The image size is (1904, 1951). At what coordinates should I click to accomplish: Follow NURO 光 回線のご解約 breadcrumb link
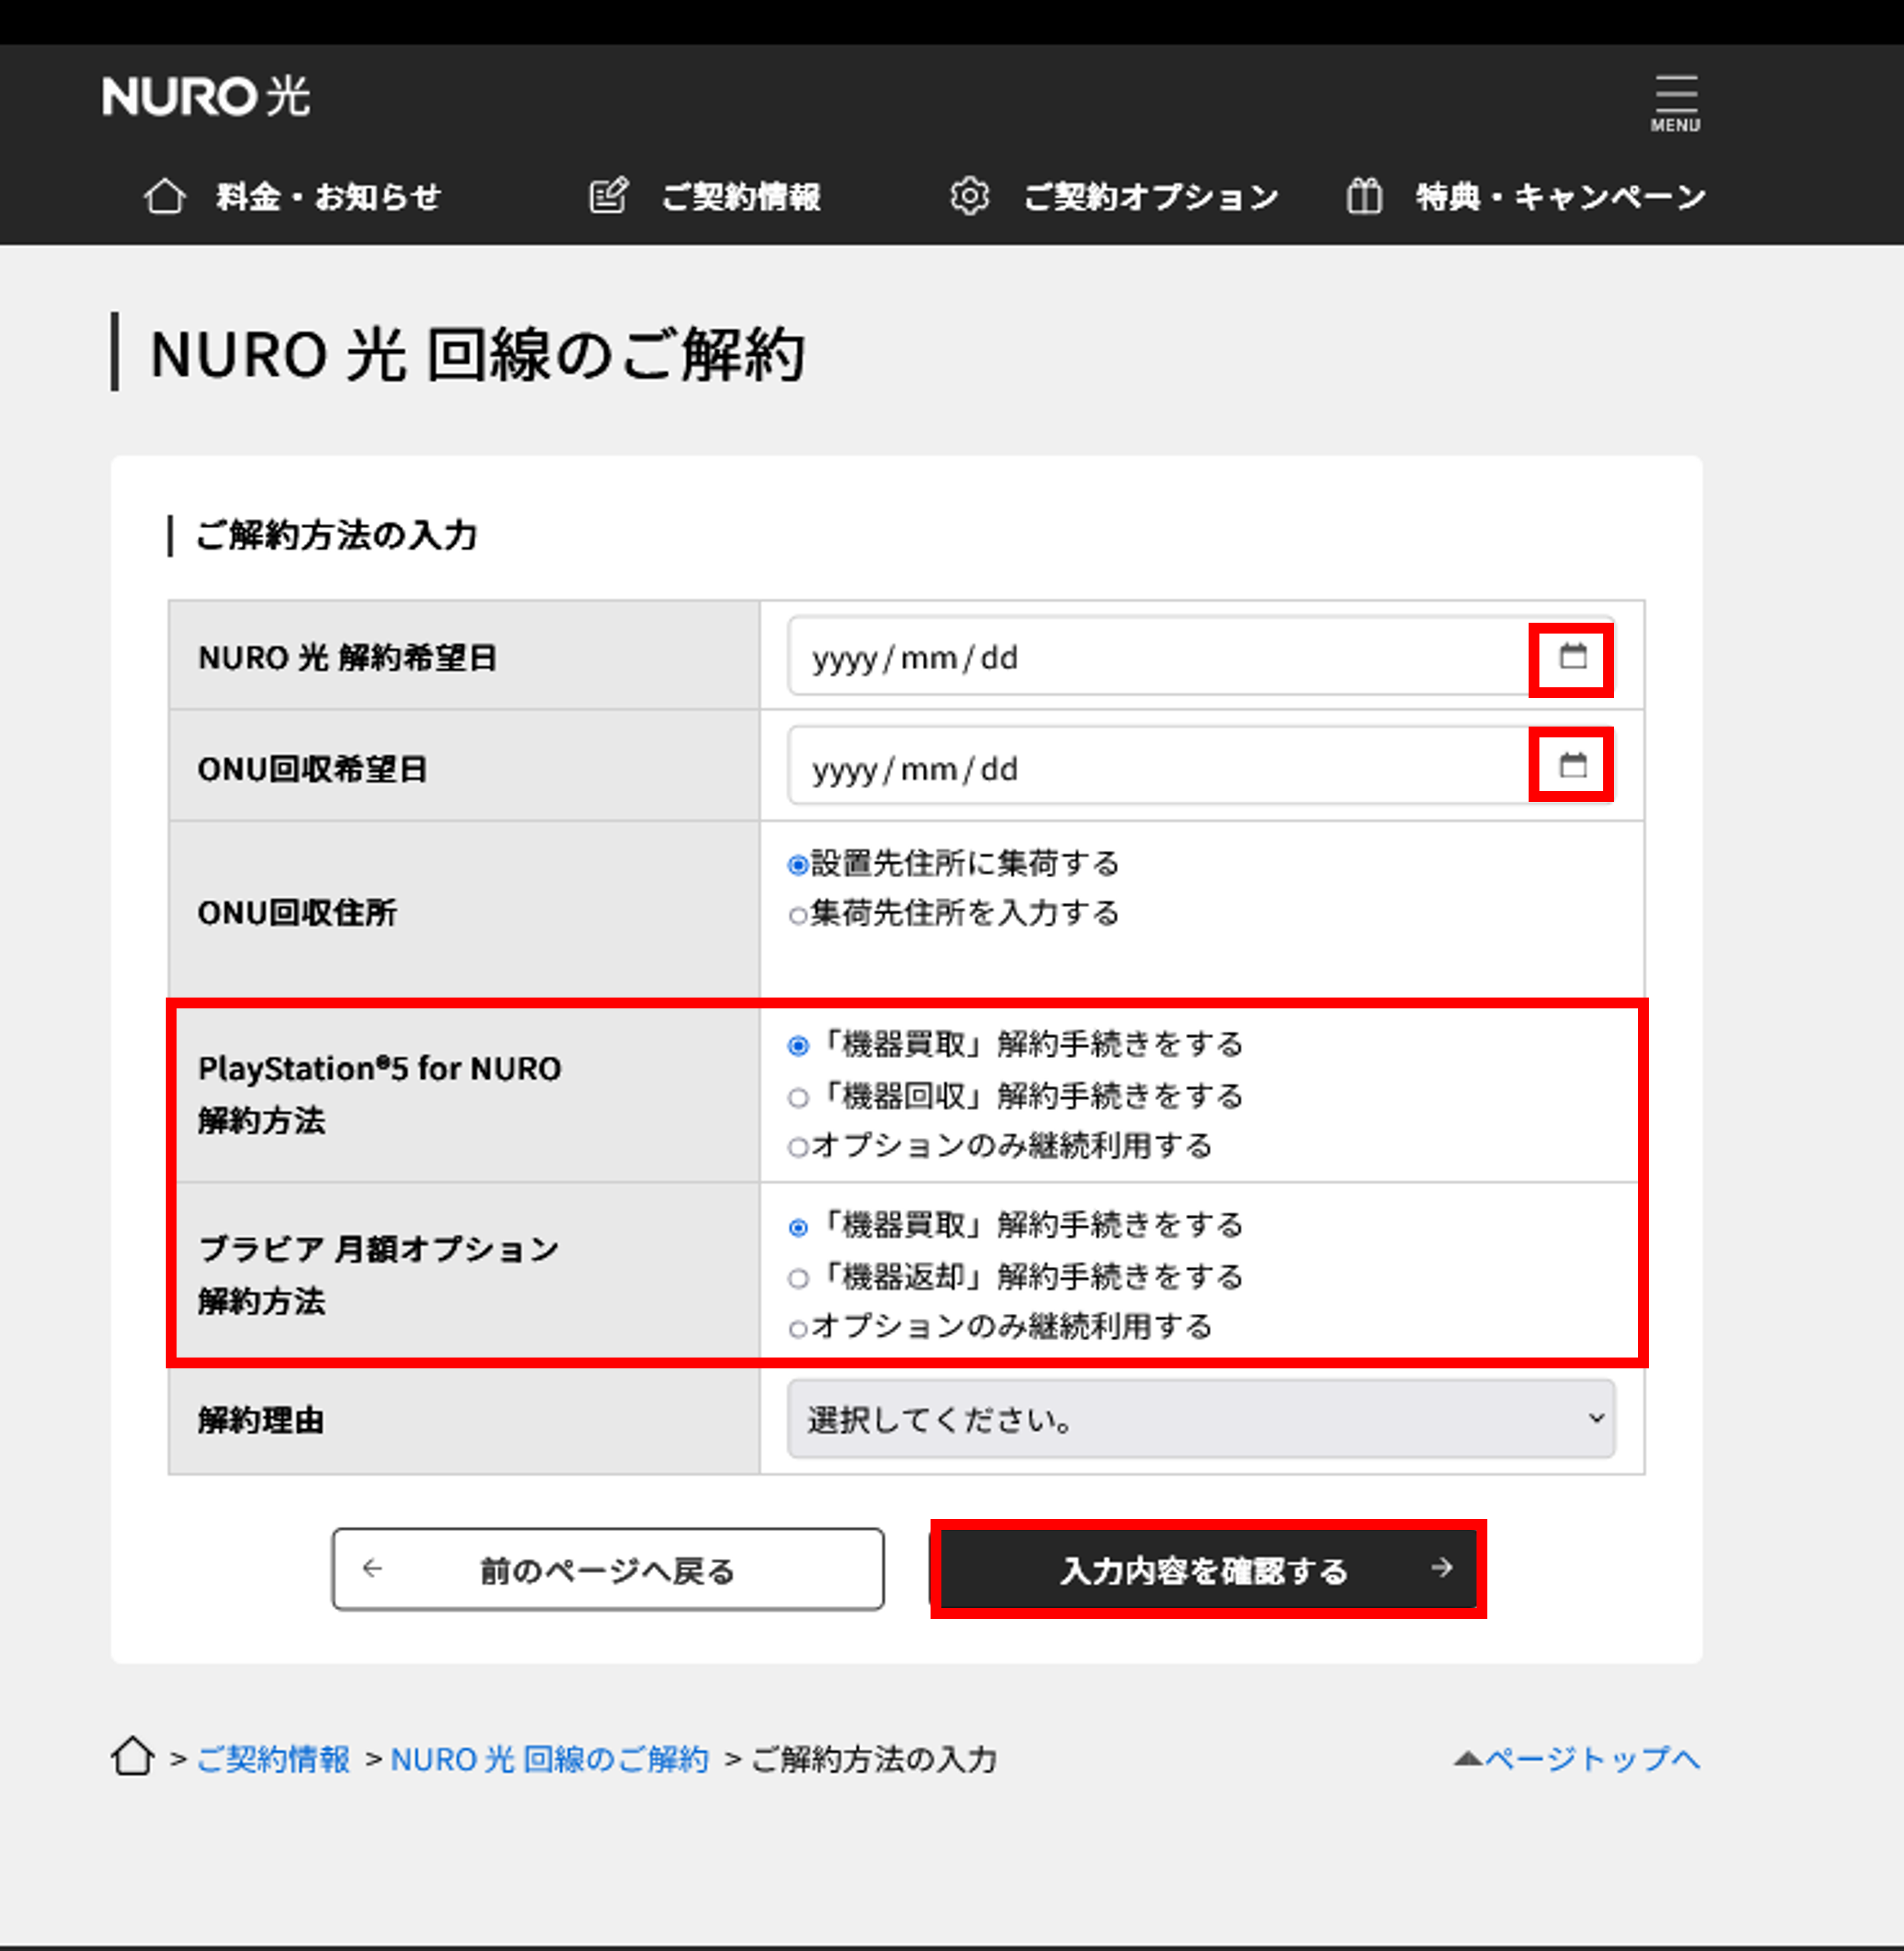click(x=549, y=1759)
